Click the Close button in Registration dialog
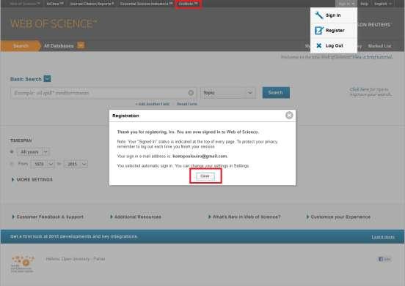Screen dimensions: 405x286 205,176
